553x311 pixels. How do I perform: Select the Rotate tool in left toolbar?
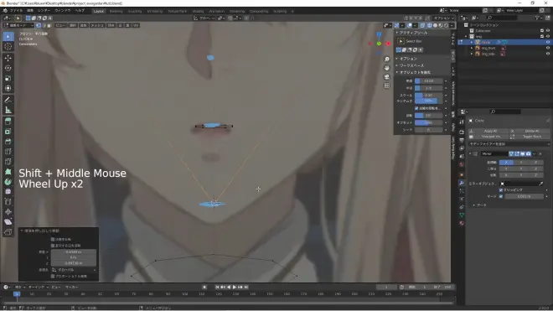(x=8, y=68)
